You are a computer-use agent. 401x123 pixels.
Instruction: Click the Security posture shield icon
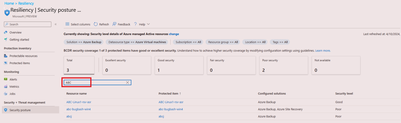click(6, 110)
